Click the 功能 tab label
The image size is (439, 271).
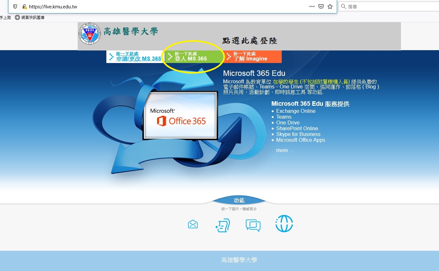point(239,201)
